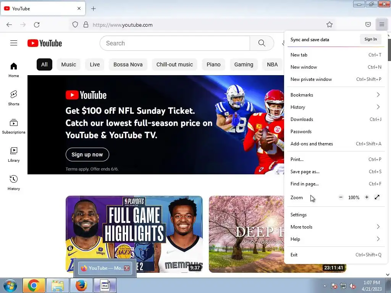
Task: Select the All filter chip
Action: (44, 64)
